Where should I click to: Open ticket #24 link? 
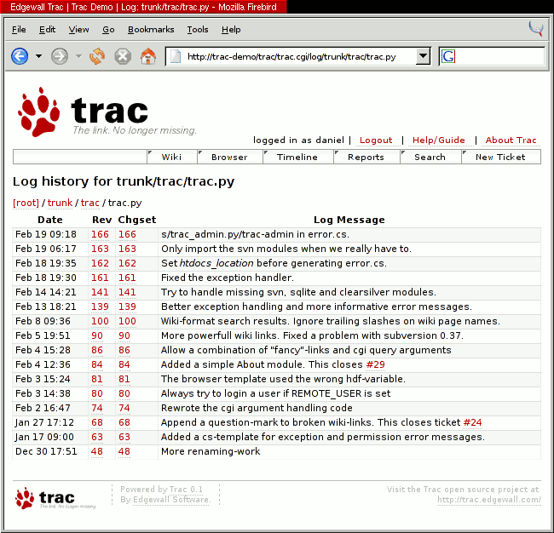tap(473, 422)
